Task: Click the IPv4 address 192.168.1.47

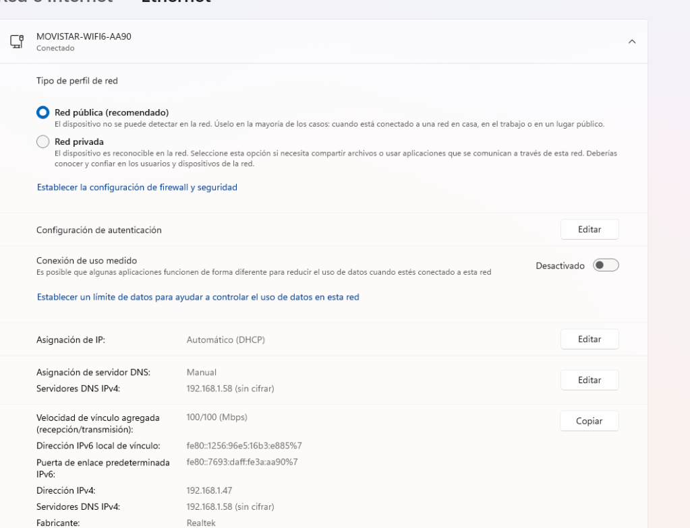Action: click(209, 490)
